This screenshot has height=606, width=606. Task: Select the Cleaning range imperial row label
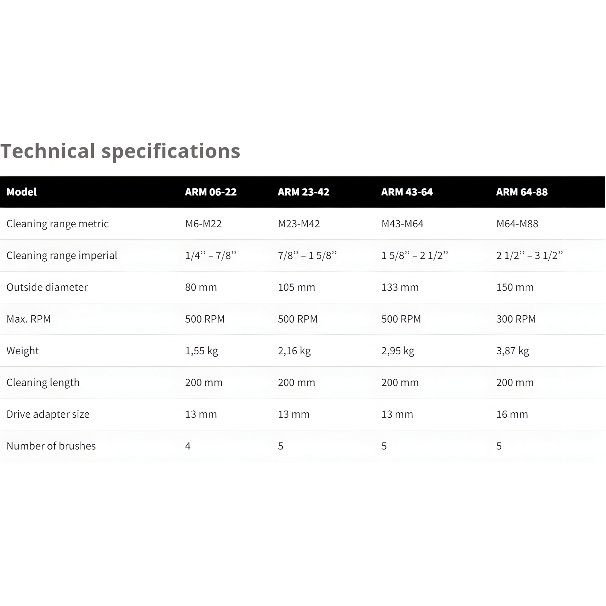[x=61, y=255]
